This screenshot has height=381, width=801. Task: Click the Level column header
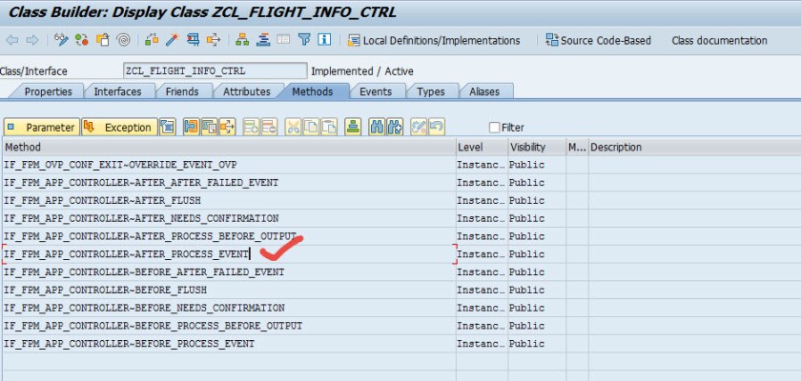pos(482,148)
